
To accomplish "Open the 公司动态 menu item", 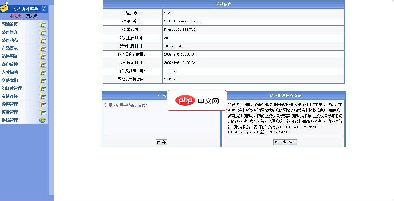I will [24, 40].
